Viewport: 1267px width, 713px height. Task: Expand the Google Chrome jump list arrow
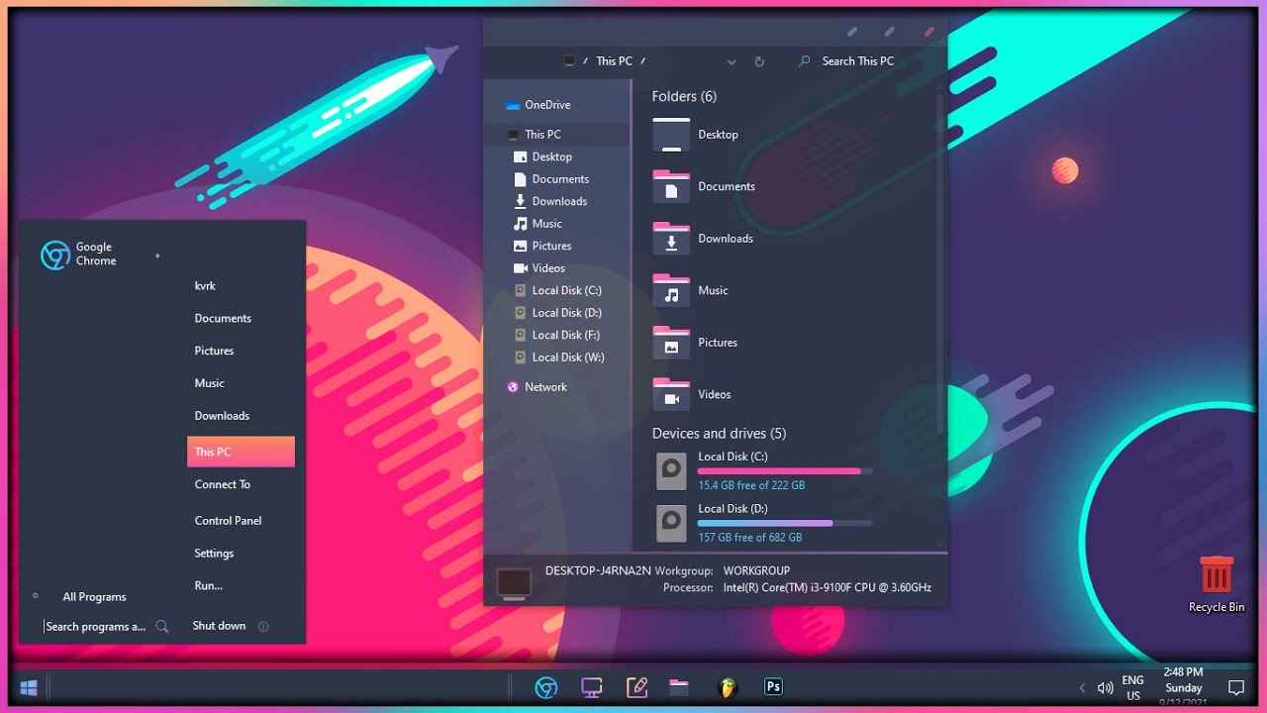157,255
